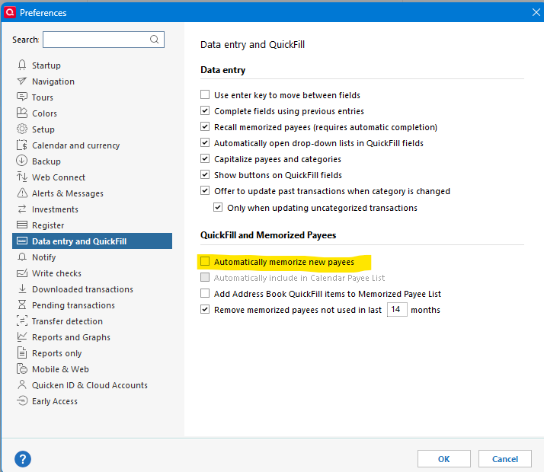
Task: Toggle Show buttons on QuickFill fields
Action: coord(205,174)
